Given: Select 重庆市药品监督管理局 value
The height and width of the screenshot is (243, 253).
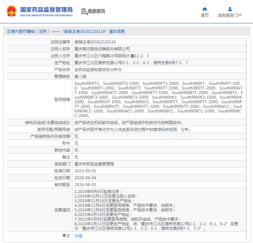Looking at the screenshot, I should 94,164.
